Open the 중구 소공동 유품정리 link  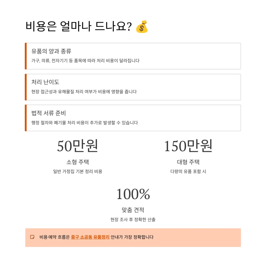(90, 237)
